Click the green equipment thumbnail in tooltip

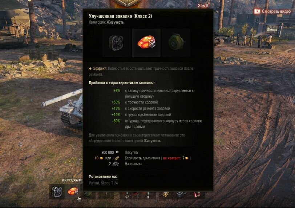point(176,43)
